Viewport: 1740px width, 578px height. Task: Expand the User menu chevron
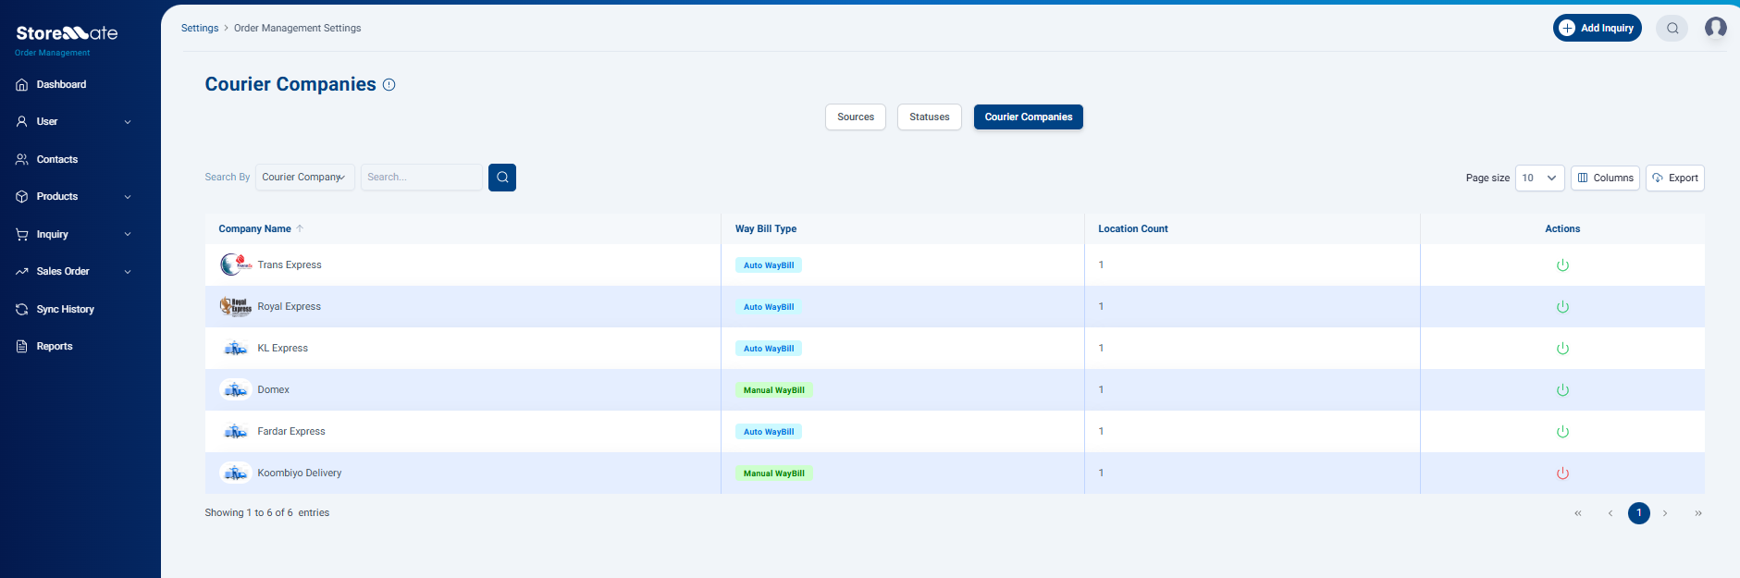pos(128,122)
